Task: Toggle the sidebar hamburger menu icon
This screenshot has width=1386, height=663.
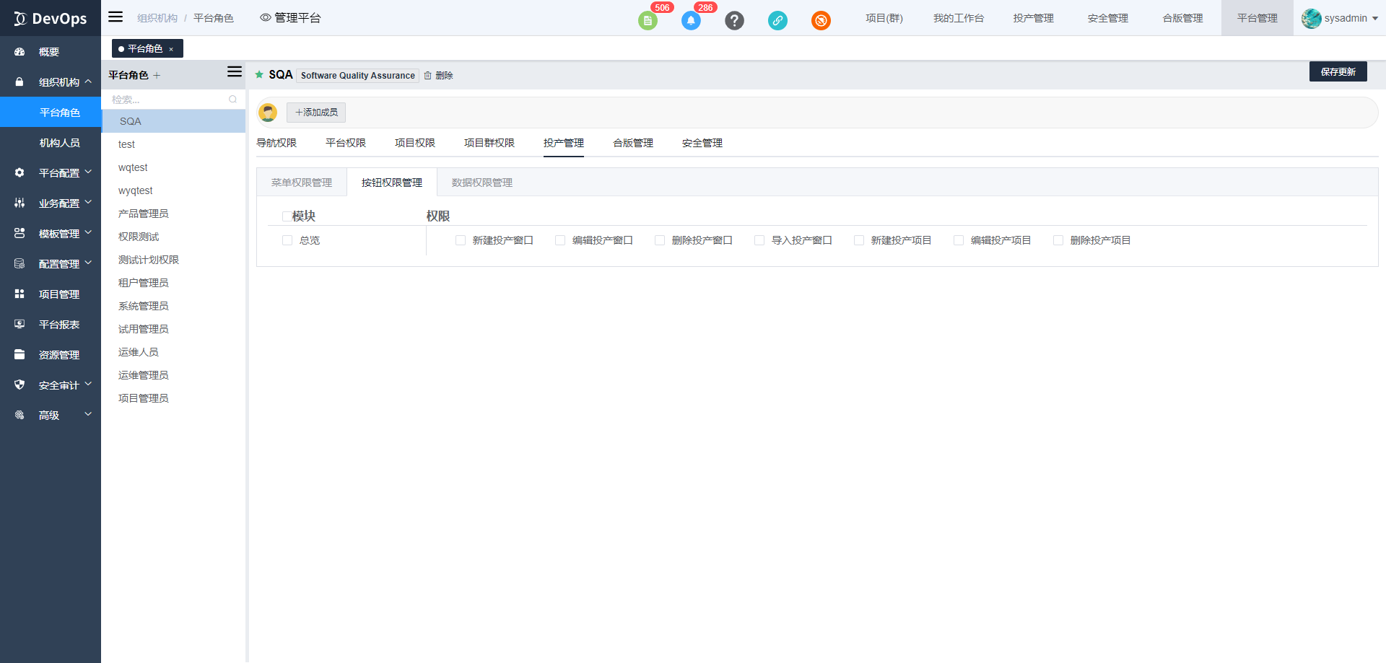Action: (115, 17)
